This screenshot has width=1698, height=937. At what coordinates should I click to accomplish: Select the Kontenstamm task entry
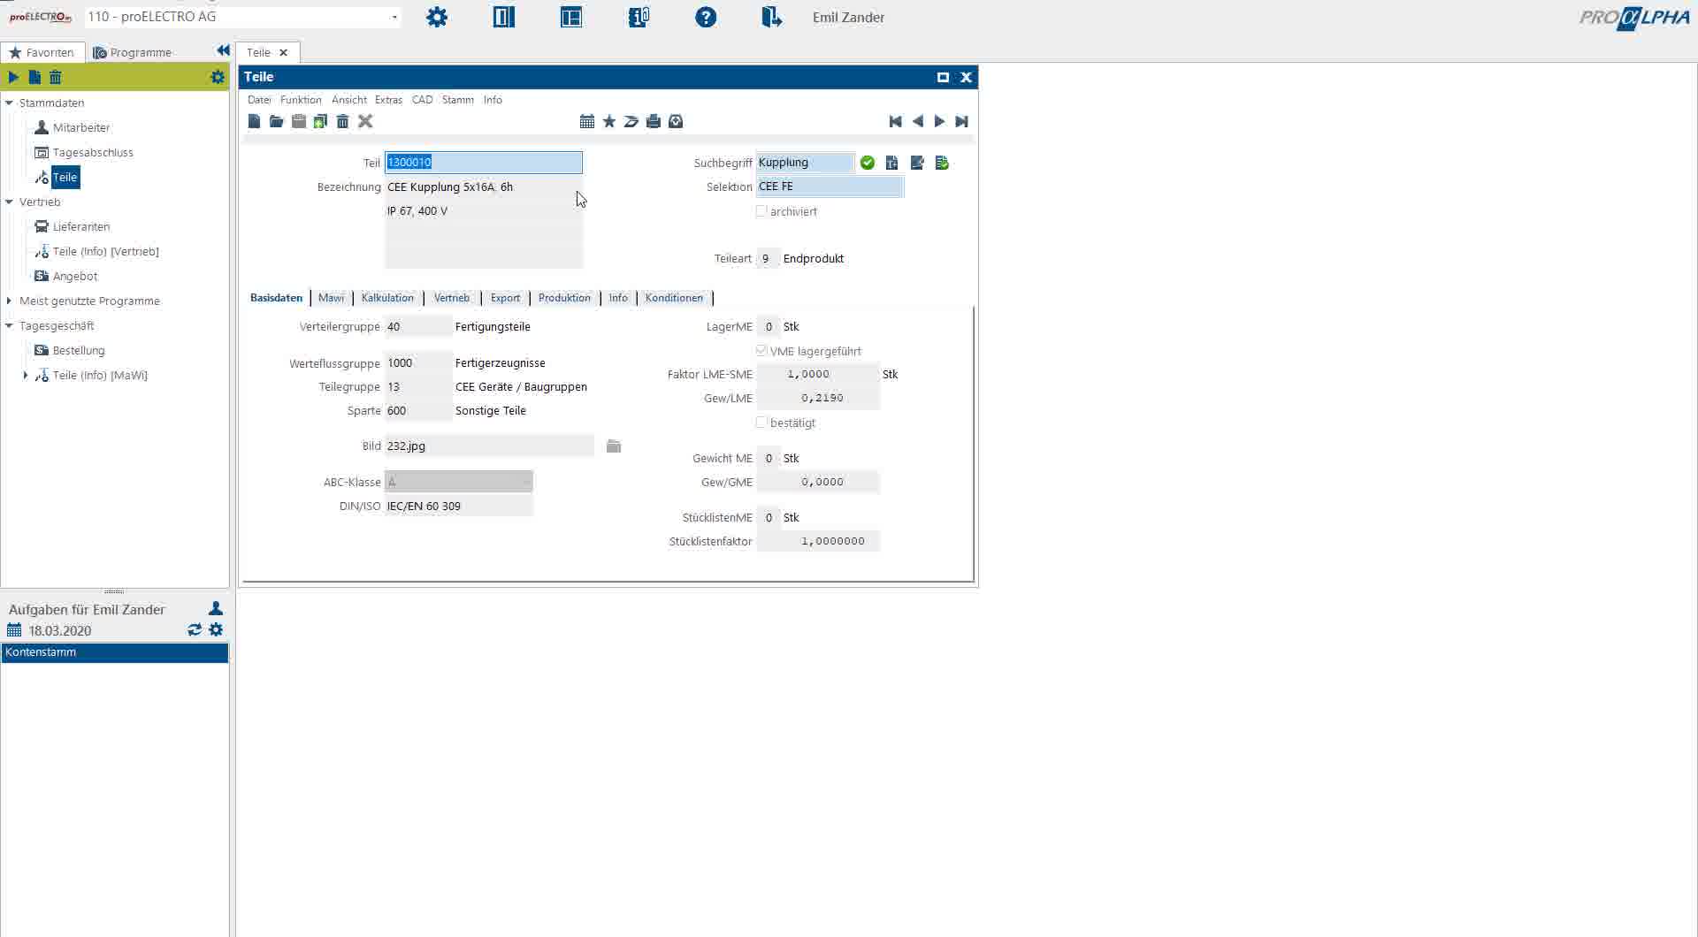tap(115, 652)
